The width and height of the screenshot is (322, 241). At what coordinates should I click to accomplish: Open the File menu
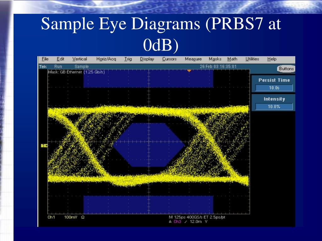[45, 59]
